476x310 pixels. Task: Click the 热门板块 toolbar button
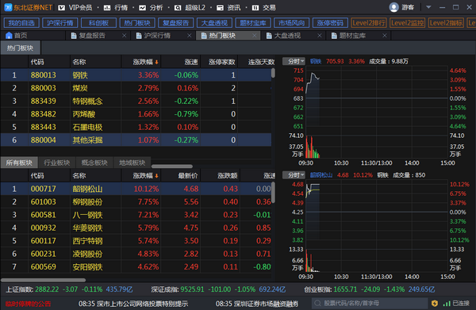tap(137, 23)
